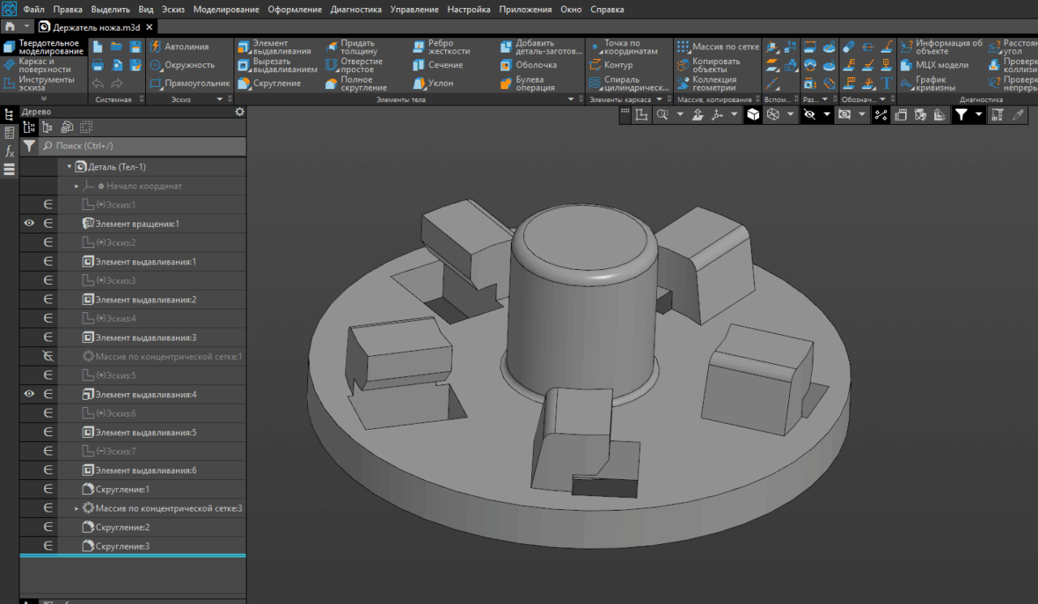Show hidden Массив по концентрической сетке:1
The image size is (1038, 604).
[48, 357]
